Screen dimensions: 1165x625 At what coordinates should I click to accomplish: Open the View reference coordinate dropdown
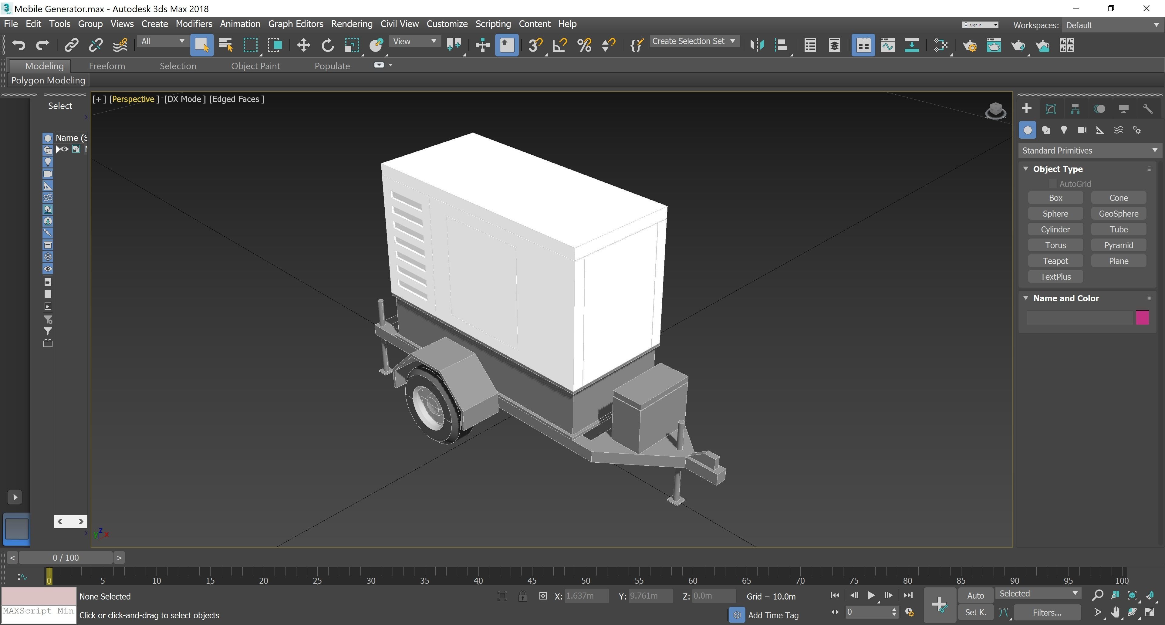[414, 42]
